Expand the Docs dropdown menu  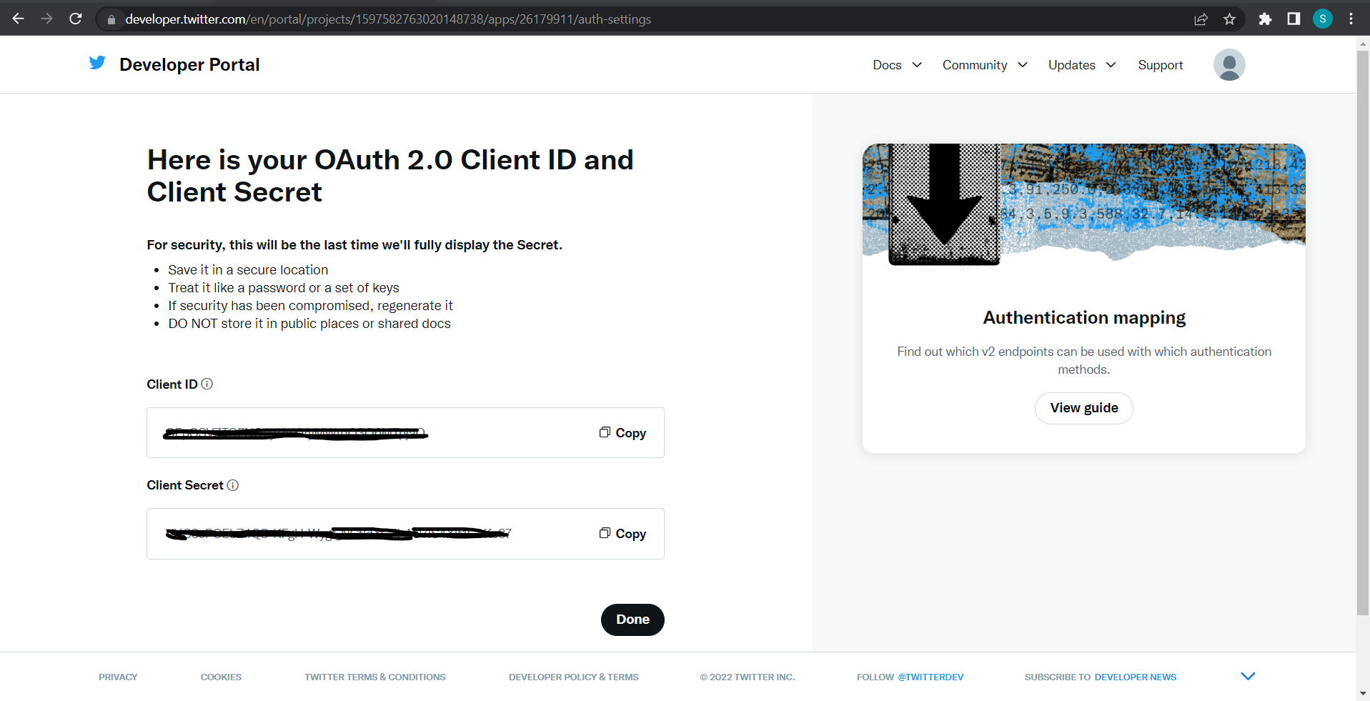tap(897, 65)
